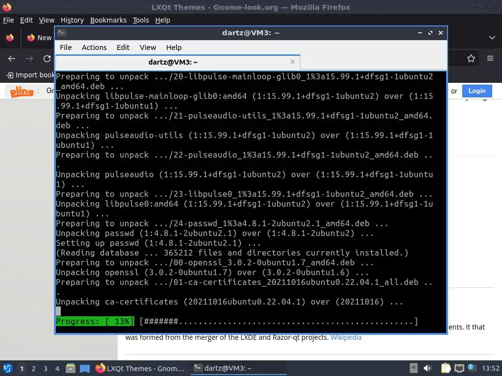502x376 pixels.
Task: Activate dartz@VM3 terminal taskbar entry
Action: point(239,368)
